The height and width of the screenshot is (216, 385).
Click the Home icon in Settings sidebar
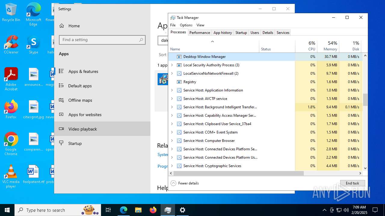point(62,26)
